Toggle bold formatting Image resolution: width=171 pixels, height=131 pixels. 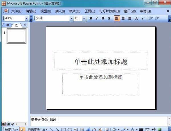point(91,18)
